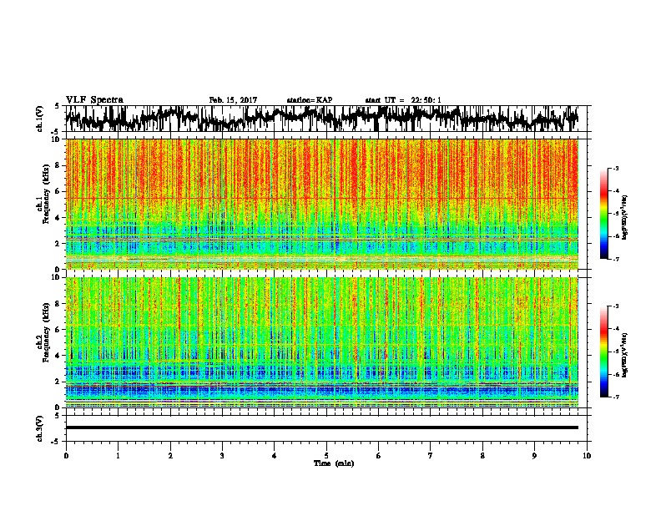Click the "-7" label on ch.1 color scale

(x=615, y=259)
